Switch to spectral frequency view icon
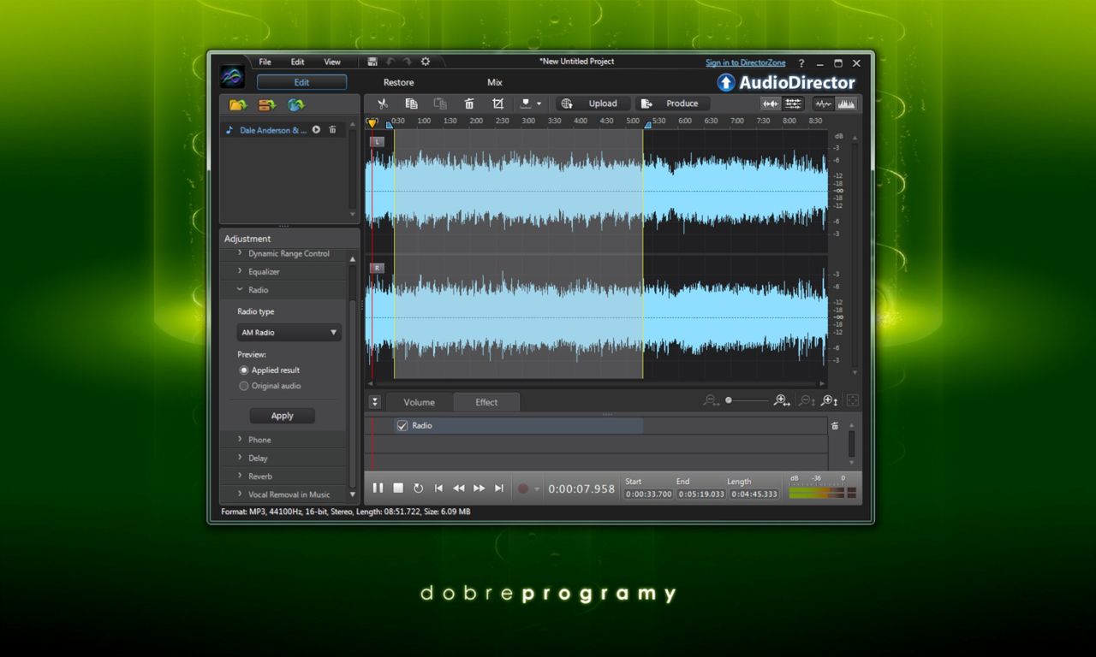1096x657 pixels. click(846, 104)
